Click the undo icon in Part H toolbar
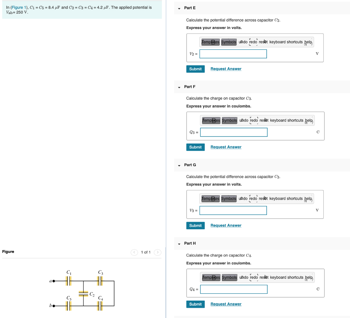The width and height of the screenshot is (350, 318). click(x=243, y=277)
